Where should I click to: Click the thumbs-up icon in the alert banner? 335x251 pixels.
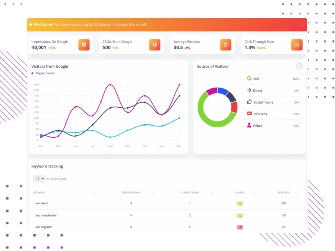coord(31,24)
